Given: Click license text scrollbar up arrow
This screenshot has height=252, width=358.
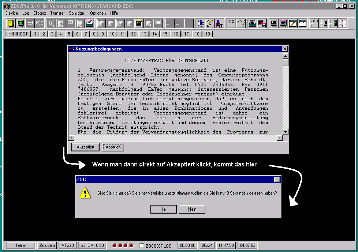Looking at the screenshot, I should (x=285, y=56).
